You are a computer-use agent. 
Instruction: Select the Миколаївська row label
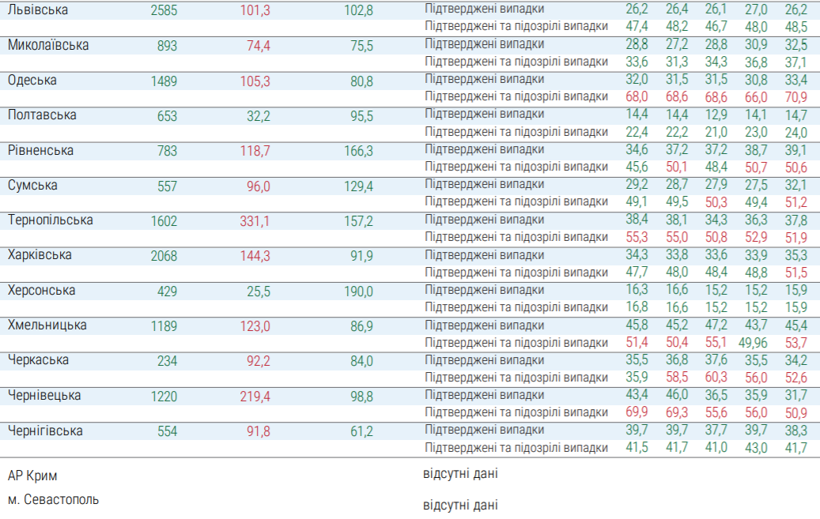pos(48,45)
